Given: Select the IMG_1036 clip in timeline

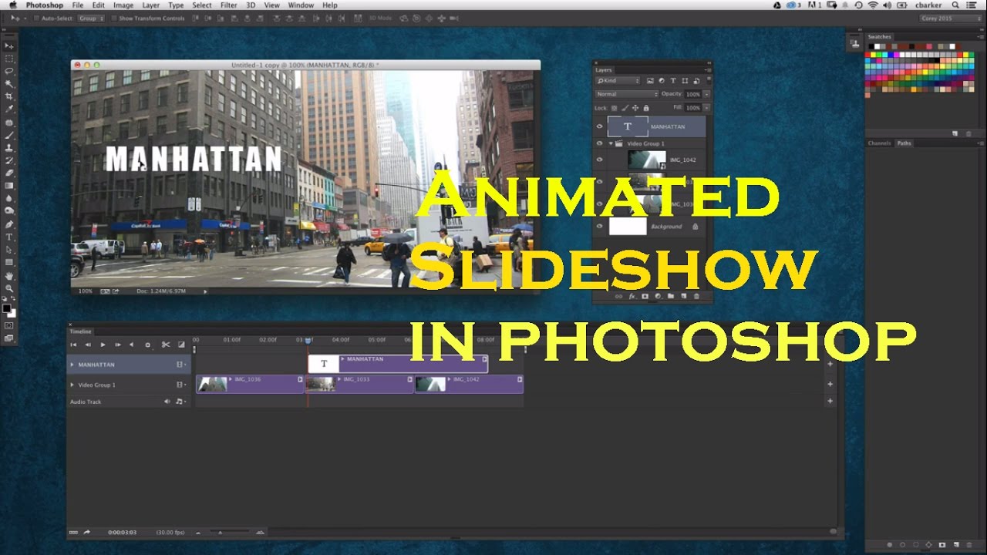Looking at the screenshot, I should click(x=251, y=384).
